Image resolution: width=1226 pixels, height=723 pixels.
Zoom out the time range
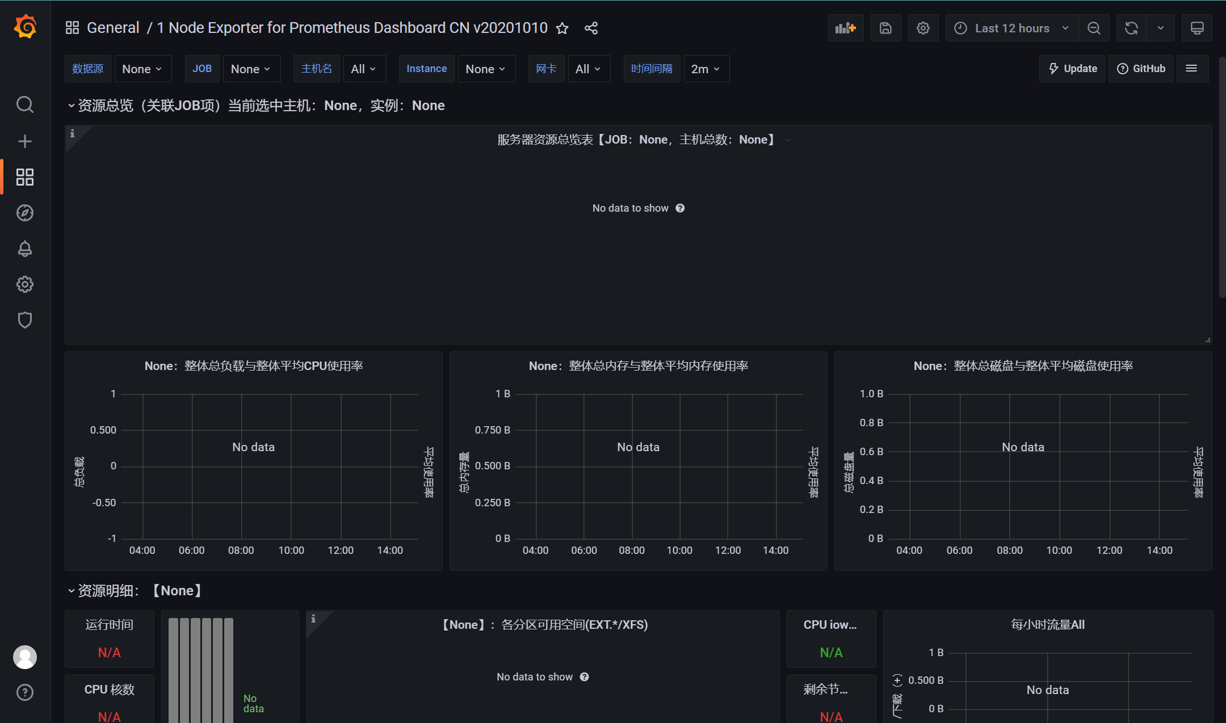coord(1094,28)
